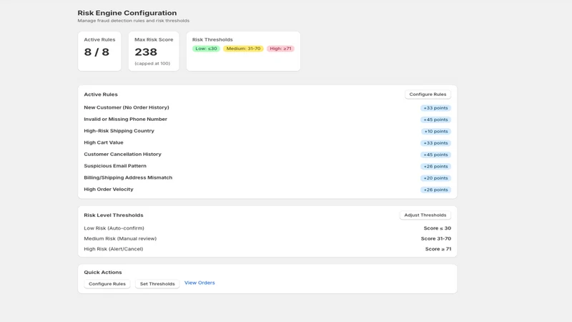This screenshot has height=322, width=572.
Task: Click Billing/Shipping Address Mismatch rule
Action: click(128, 177)
